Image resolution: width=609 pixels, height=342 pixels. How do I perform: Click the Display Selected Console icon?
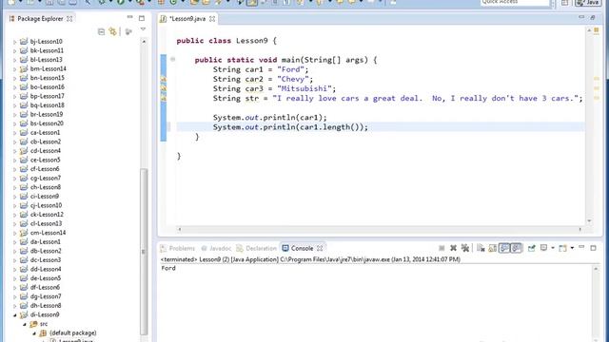pyautogui.click(x=543, y=248)
